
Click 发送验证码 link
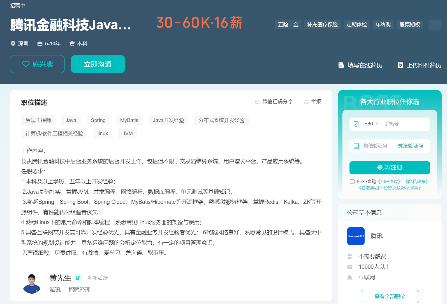[410, 146]
